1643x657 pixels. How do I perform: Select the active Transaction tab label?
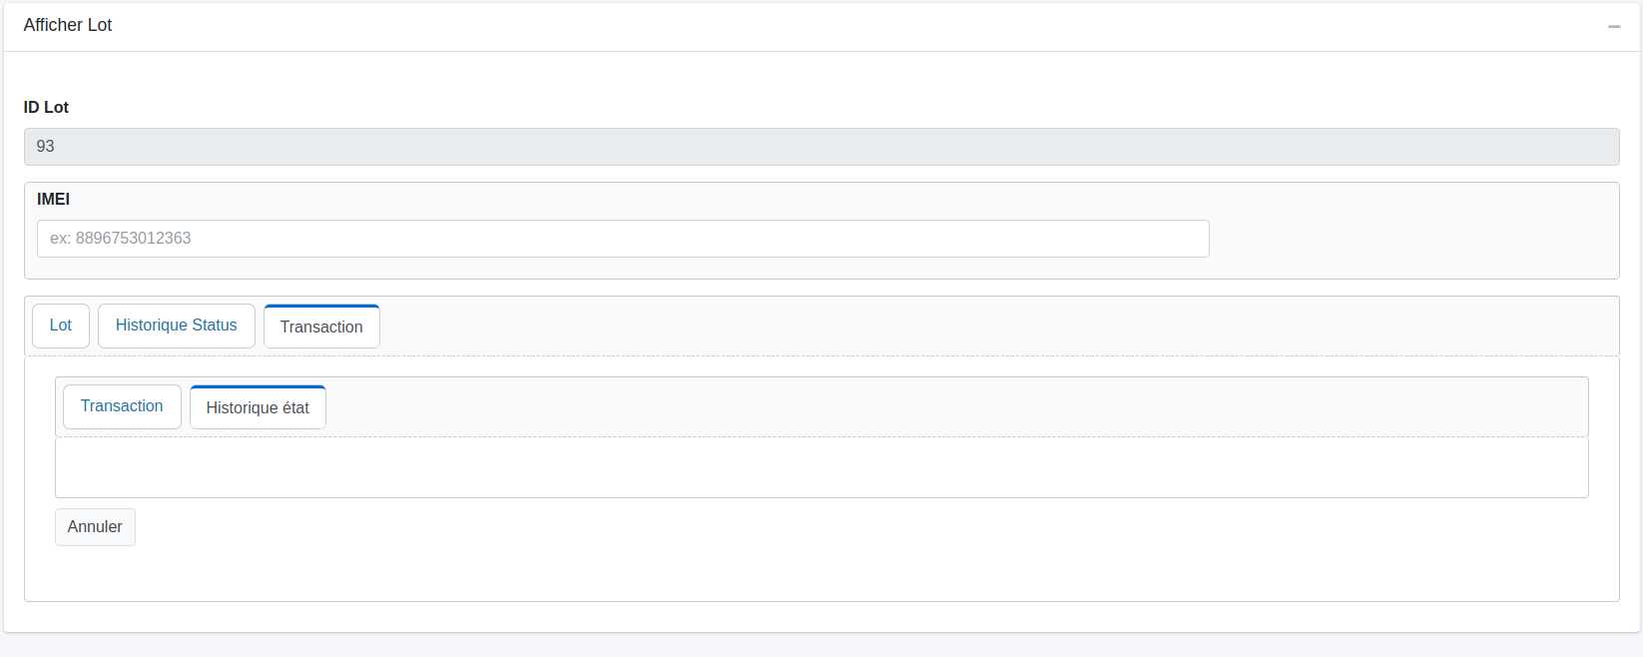[321, 327]
